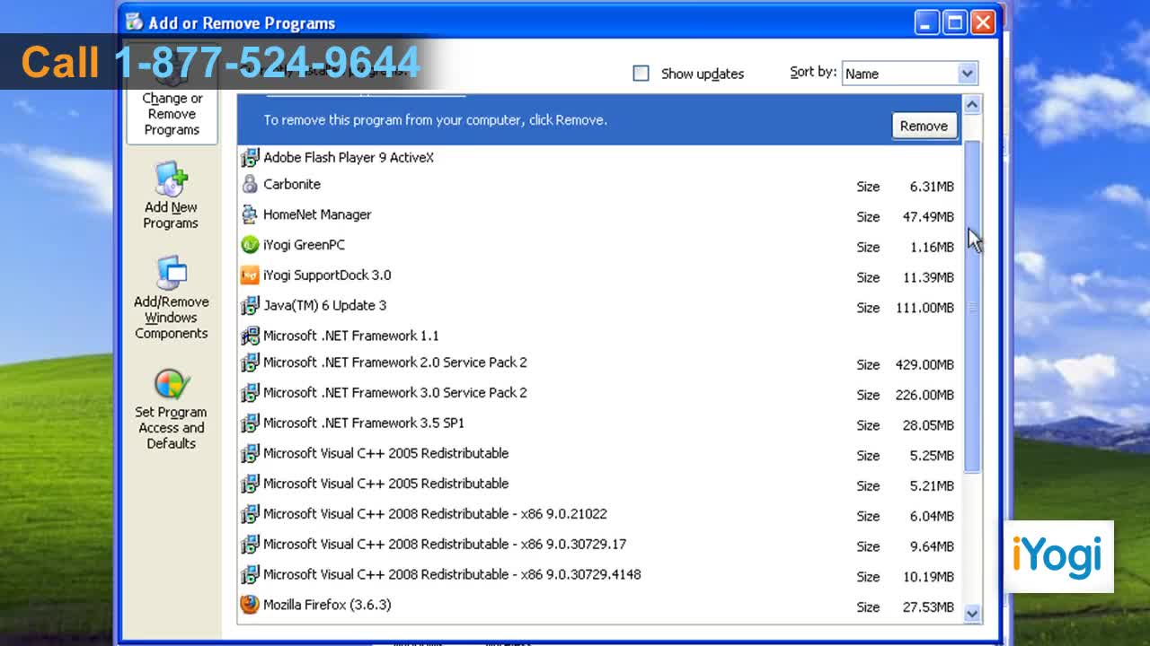Click the 429.00MB size value
Viewport: 1150px width, 646px height.
[x=924, y=365]
